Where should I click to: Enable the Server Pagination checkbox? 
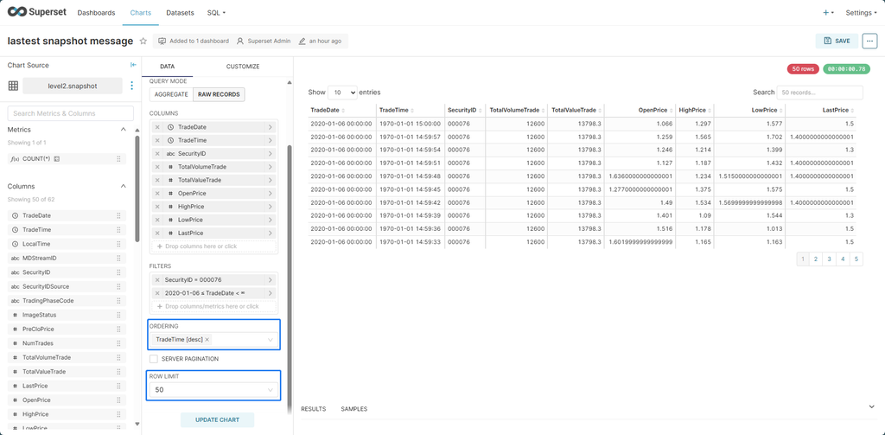[x=154, y=359]
